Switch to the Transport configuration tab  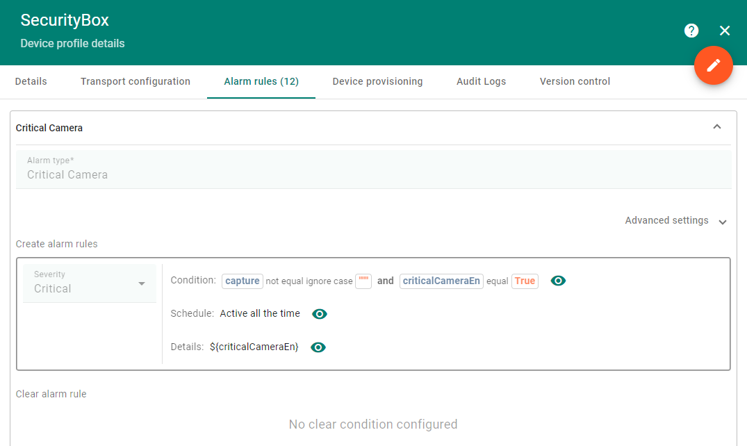coord(135,81)
